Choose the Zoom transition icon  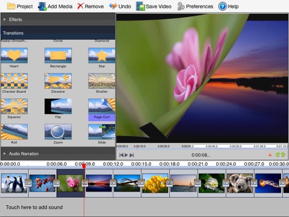58,131
